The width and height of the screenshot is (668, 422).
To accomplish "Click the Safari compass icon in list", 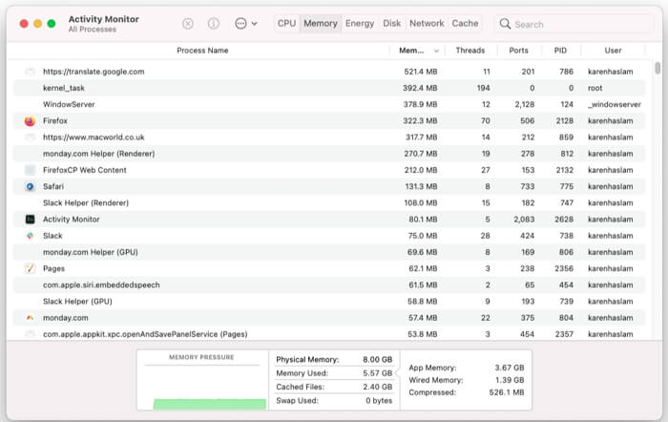I will pos(30,187).
